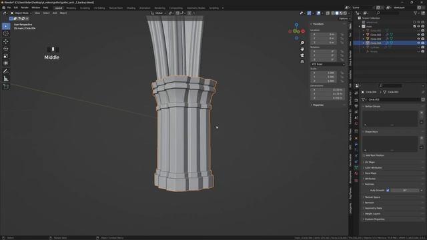The height and width of the screenshot is (240, 427).
Task: Open the viewport View menu
Action: pyautogui.click(x=37, y=13)
